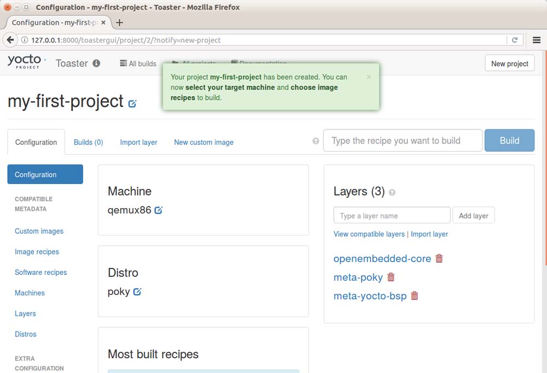Go to Image recipes in sidebar
Viewport: 547px width, 373px height.
pos(37,252)
